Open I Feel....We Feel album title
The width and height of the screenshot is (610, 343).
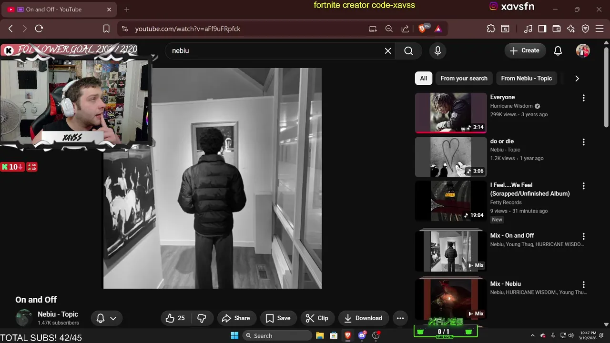tap(530, 189)
